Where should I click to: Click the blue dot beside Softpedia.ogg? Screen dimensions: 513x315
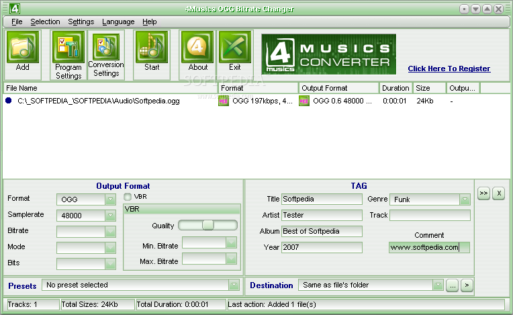(9, 101)
